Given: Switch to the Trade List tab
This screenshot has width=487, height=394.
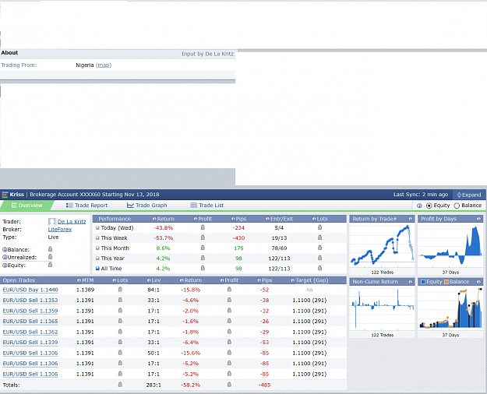Looking at the screenshot, I should coord(206,206).
